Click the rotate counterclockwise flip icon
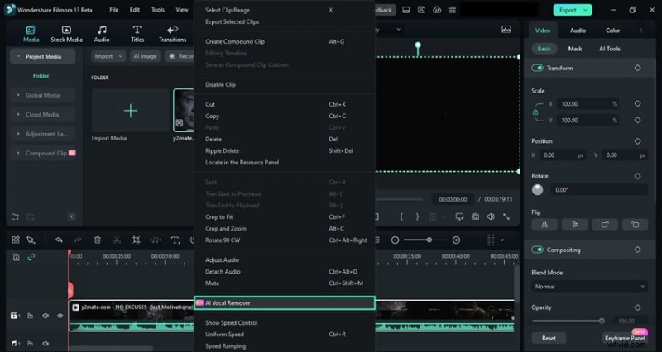 point(635,225)
